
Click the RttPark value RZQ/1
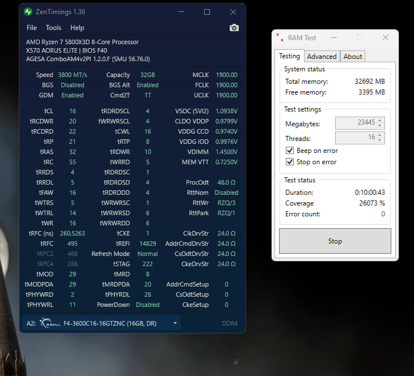click(226, 213)
